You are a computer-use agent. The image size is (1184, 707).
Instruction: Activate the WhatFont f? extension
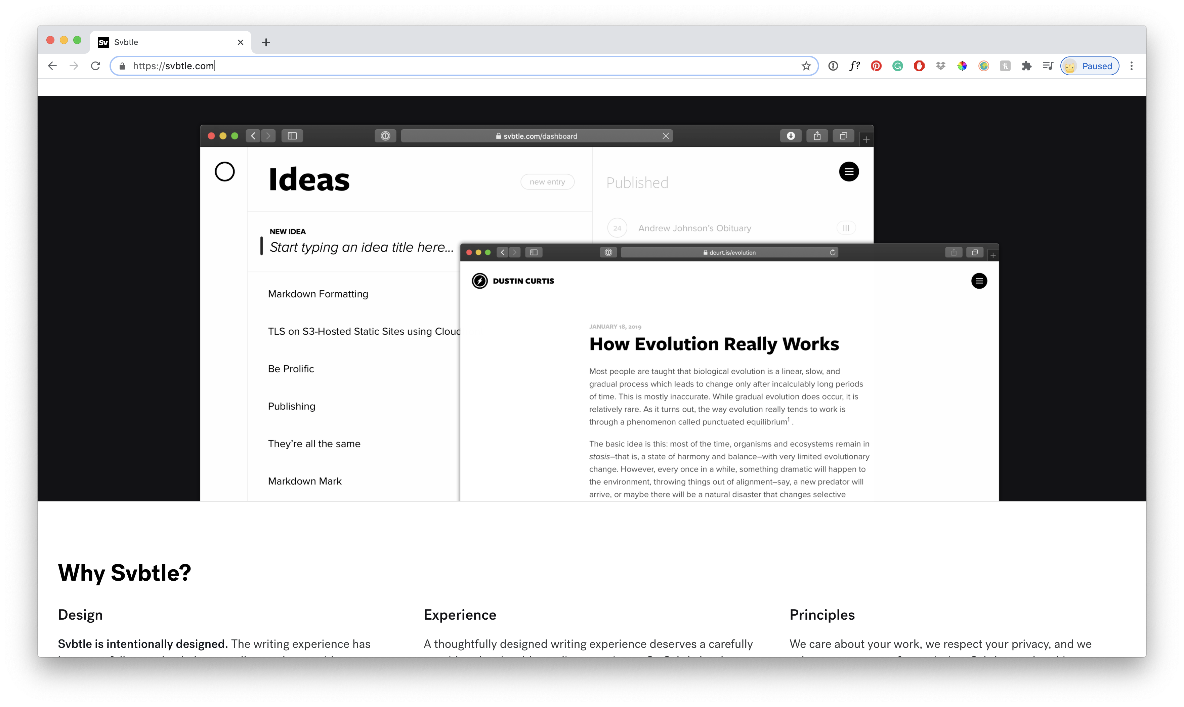[854, 66]
